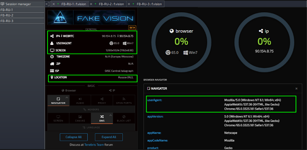Click the Collapse All button
The width and height of the screenshot is (307, 150).
[x=74, y=137]
